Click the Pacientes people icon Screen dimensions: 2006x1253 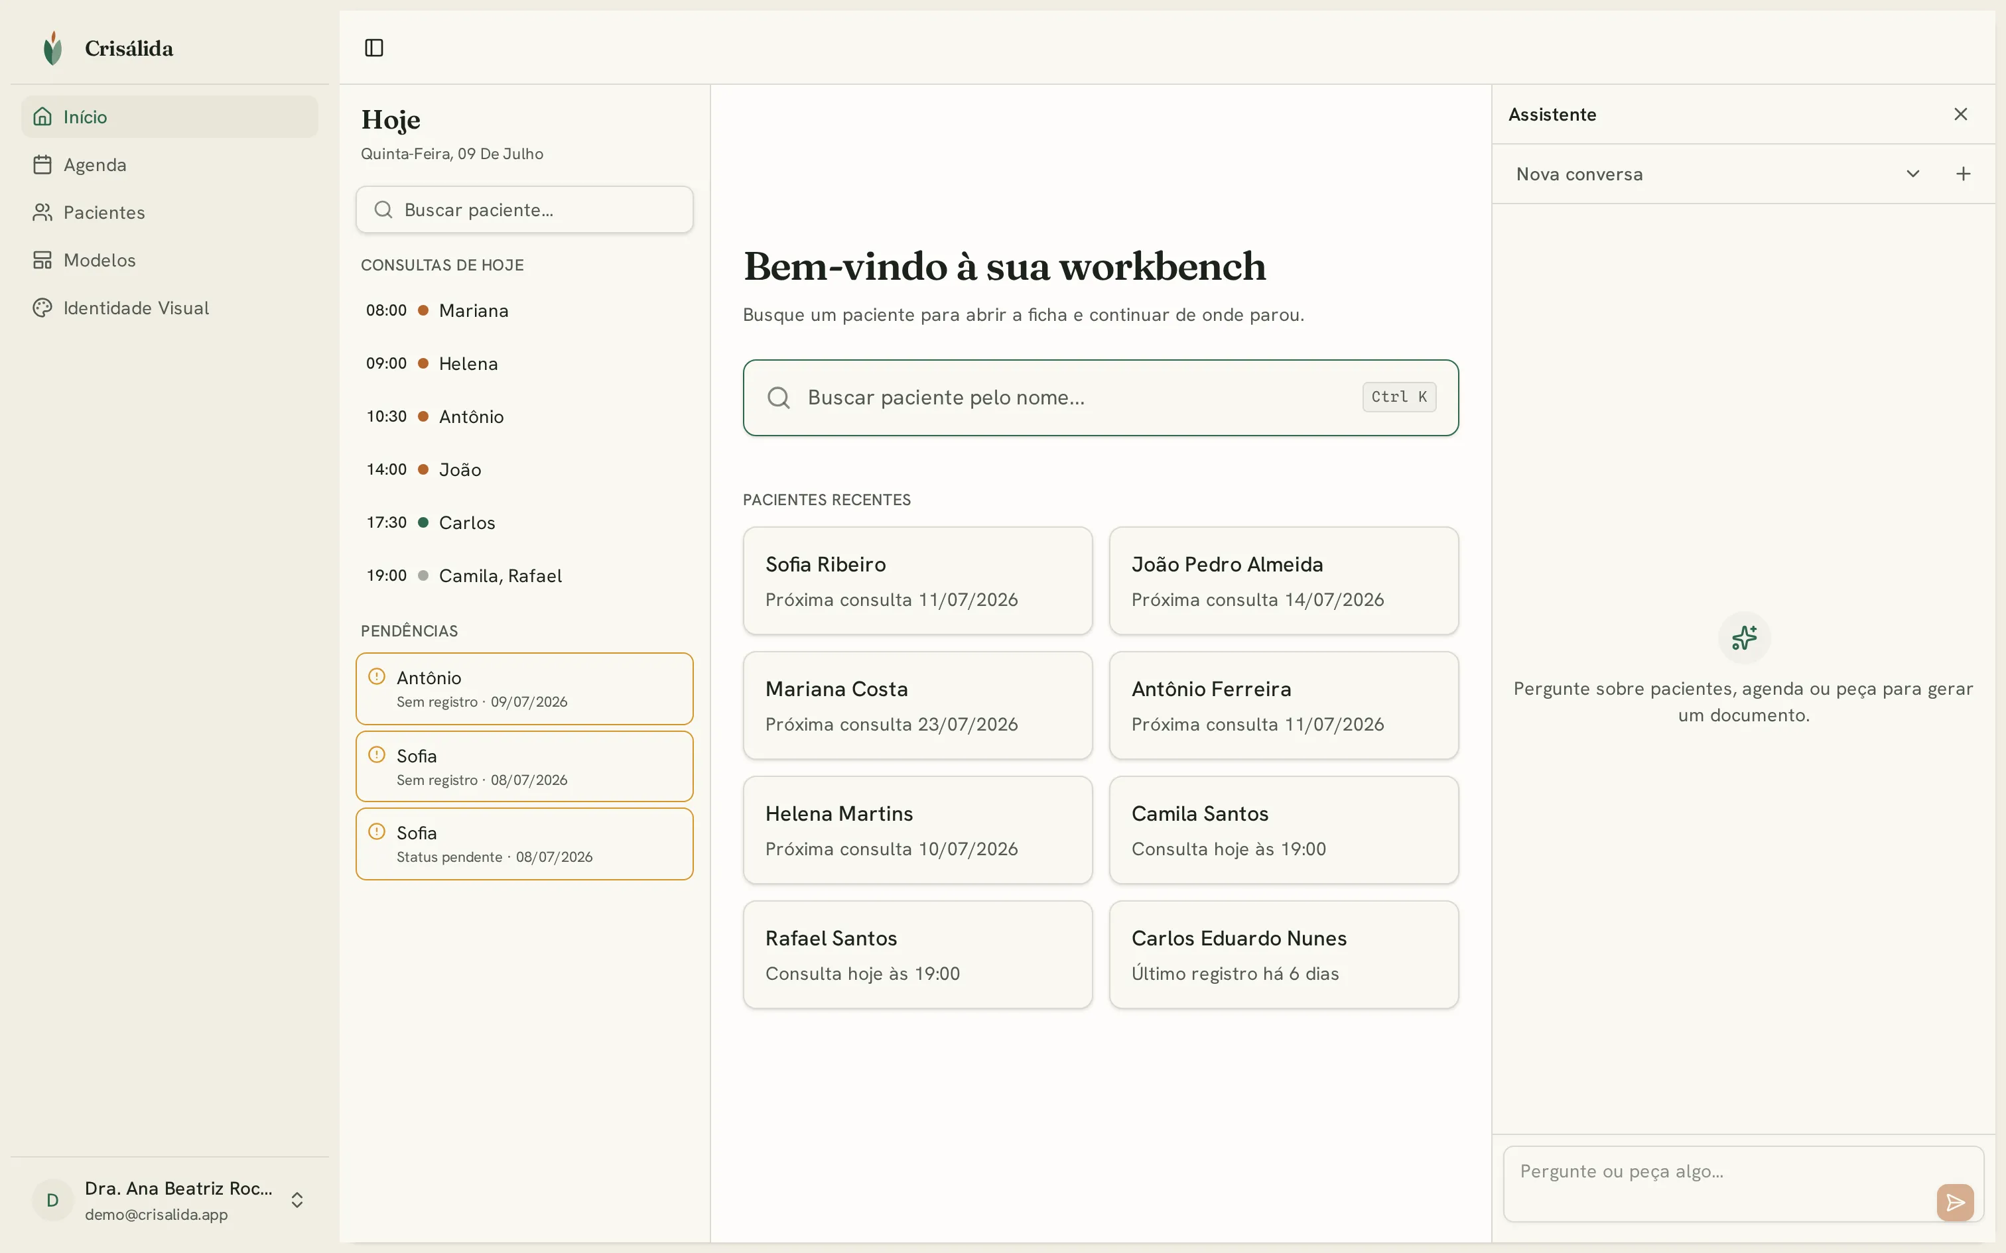coord(42,212)
